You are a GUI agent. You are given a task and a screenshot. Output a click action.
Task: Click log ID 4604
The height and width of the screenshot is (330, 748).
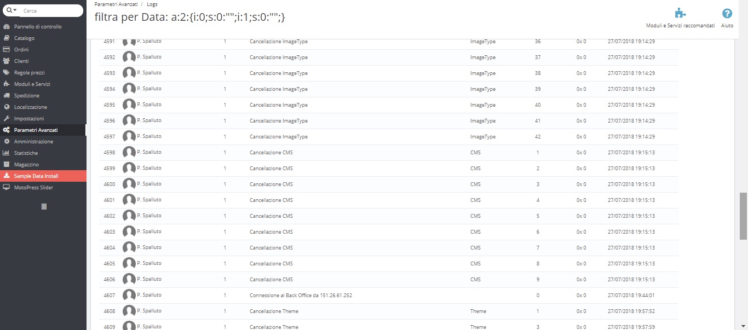point(109,248)
